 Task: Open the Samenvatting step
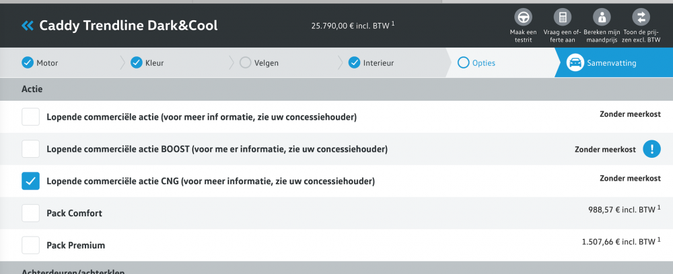614,63
